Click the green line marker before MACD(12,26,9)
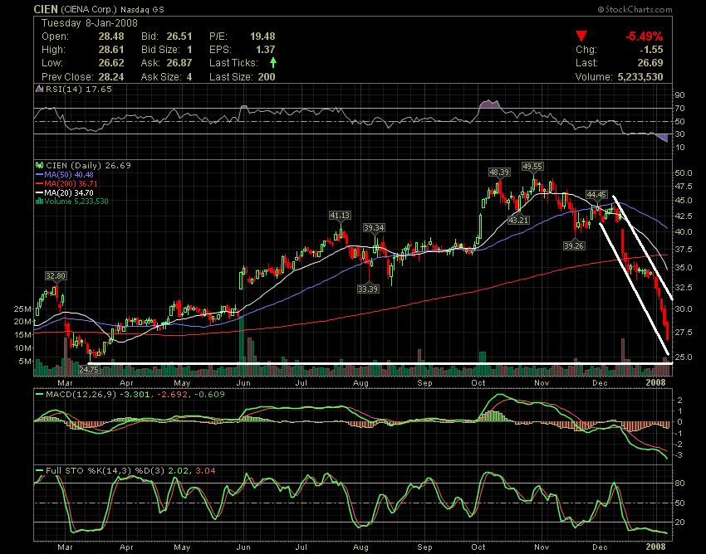 point(39,395)
